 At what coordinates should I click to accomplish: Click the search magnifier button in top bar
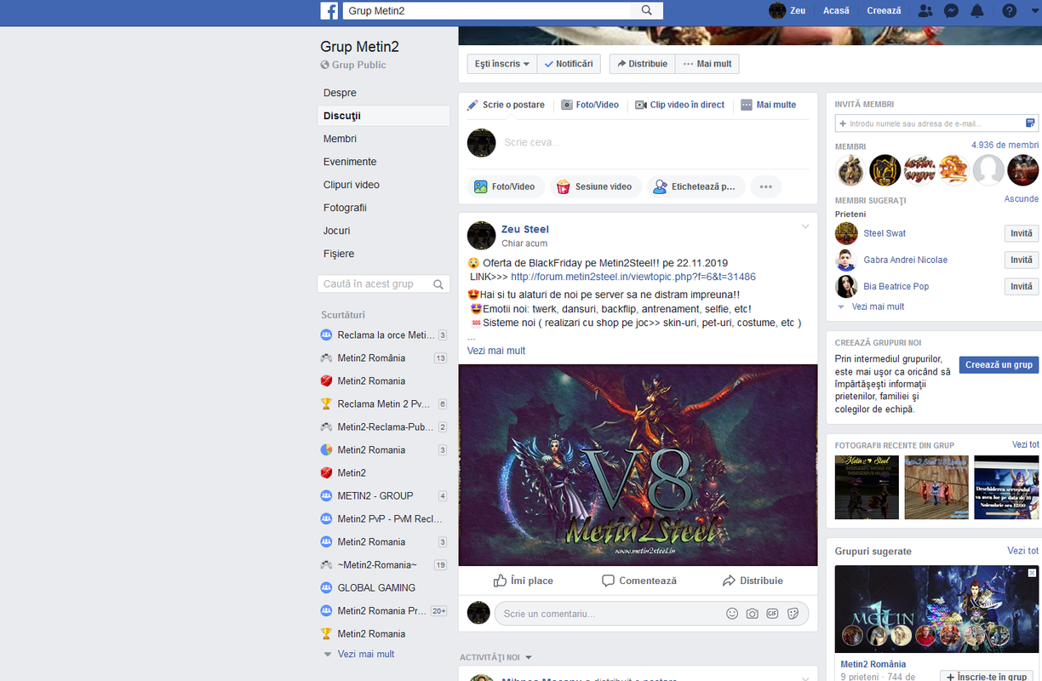pos(647,10)
